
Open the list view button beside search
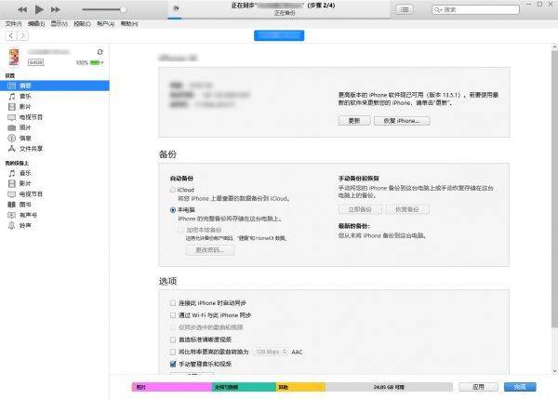(405, 9)
